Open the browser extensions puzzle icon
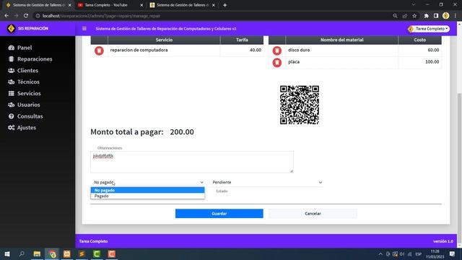 [427, 16]
